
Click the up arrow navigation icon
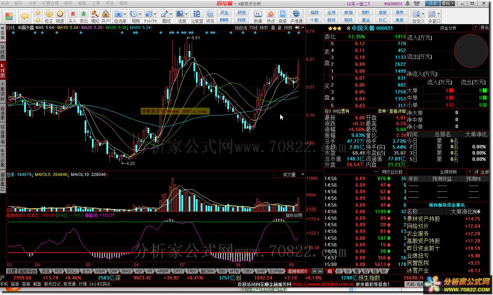(x=38, y=12)
